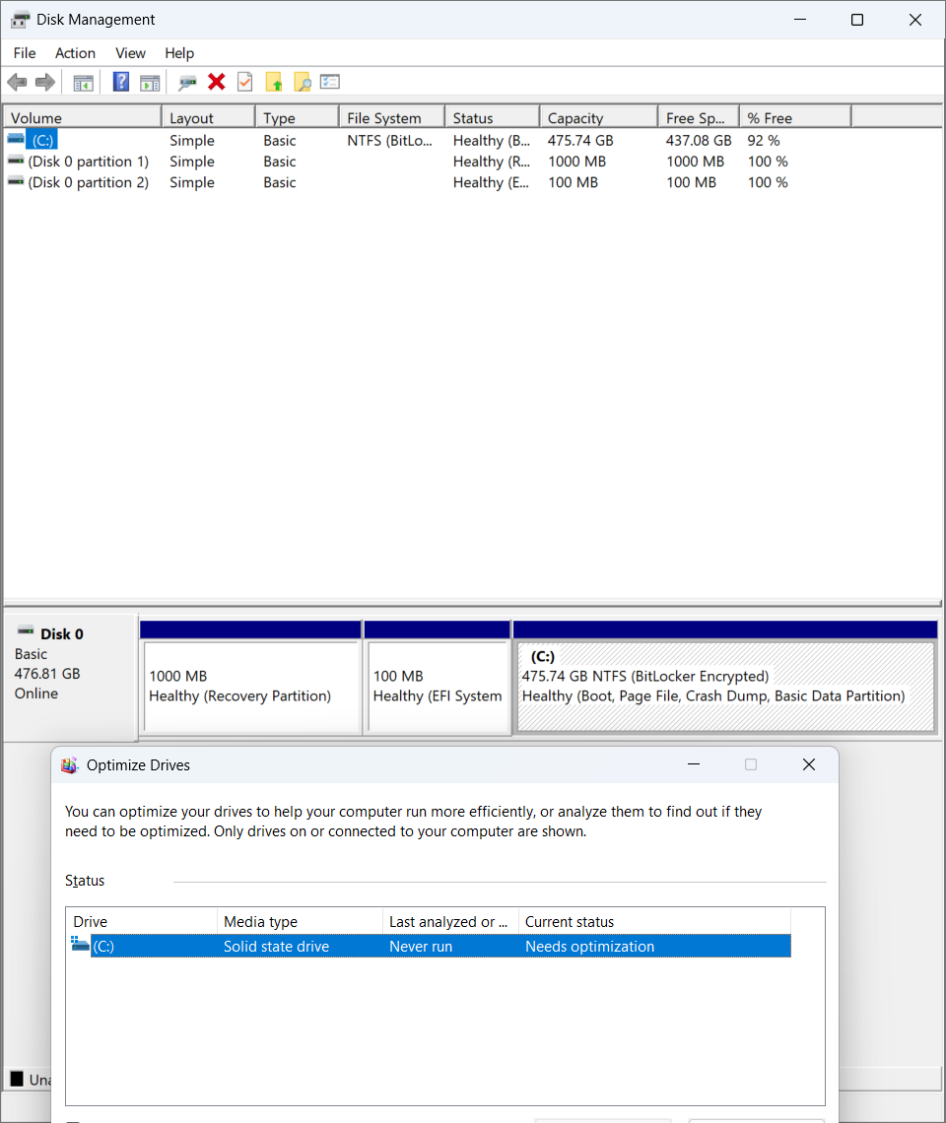This screenshot has width=946, height=1123.
Task: Minimize the Optimize Drives window
Action: pos(694,764)
